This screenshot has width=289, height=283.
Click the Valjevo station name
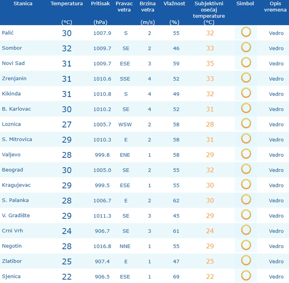click(11, 155)
